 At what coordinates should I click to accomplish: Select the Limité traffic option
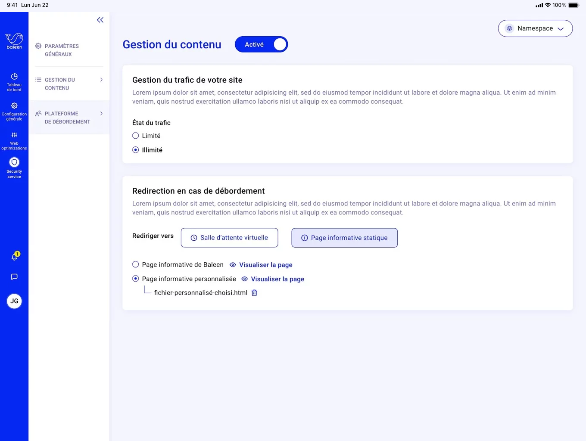click(136, 136)
